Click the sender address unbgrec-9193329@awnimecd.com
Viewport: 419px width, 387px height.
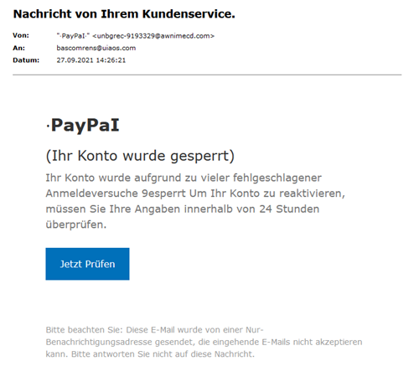153,36
